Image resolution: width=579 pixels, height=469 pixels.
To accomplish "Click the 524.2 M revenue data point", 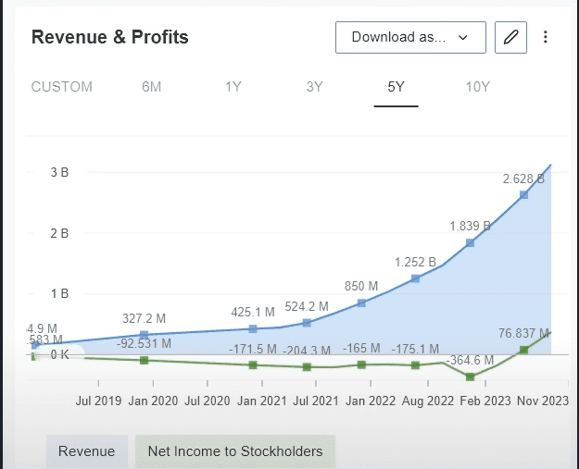I will point(308,323).
